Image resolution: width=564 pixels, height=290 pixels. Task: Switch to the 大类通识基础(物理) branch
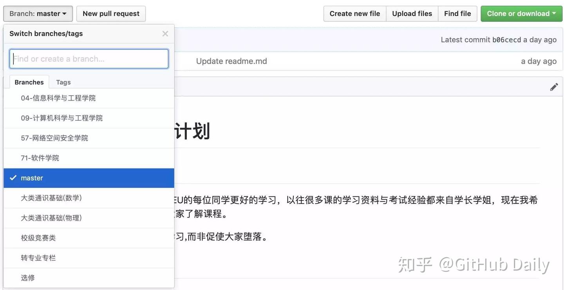[x=89, y=218]
